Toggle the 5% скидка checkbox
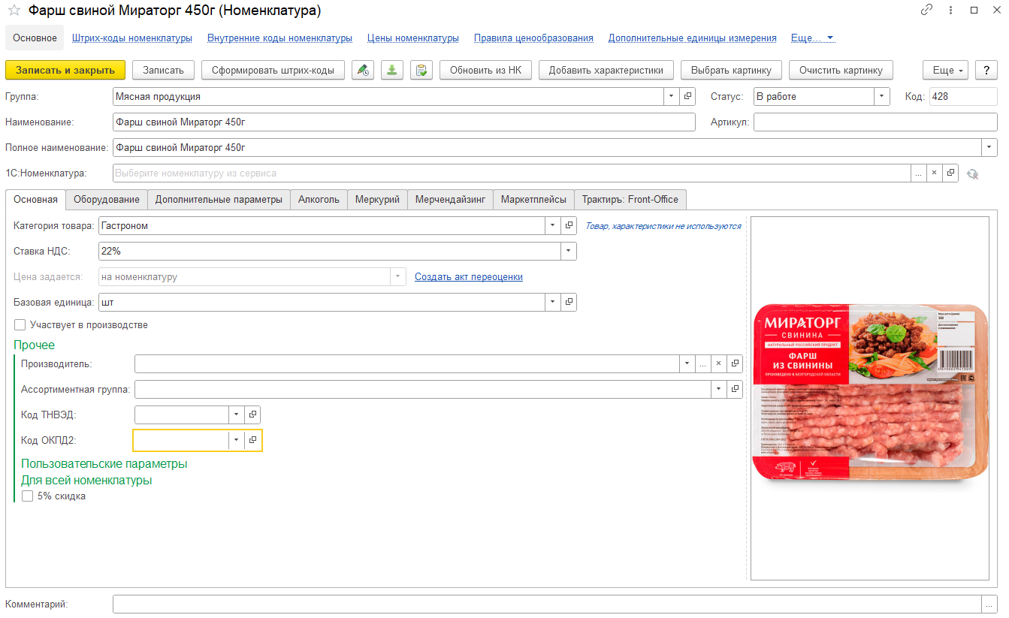Screen dimensions: 1009x618 (x=28, y=496)
